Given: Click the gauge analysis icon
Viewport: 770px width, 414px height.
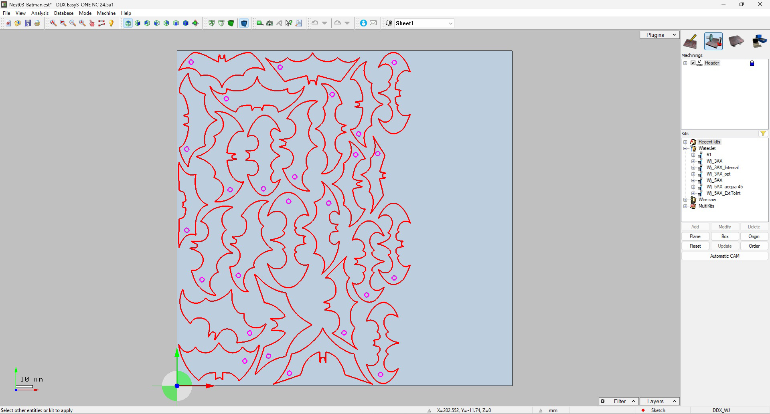Looking at the screenshot, I should [269, 23].
